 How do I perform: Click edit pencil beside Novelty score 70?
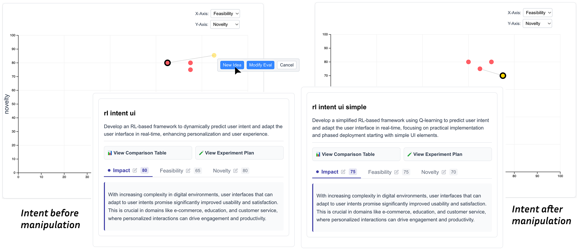[x=444, y=172]
